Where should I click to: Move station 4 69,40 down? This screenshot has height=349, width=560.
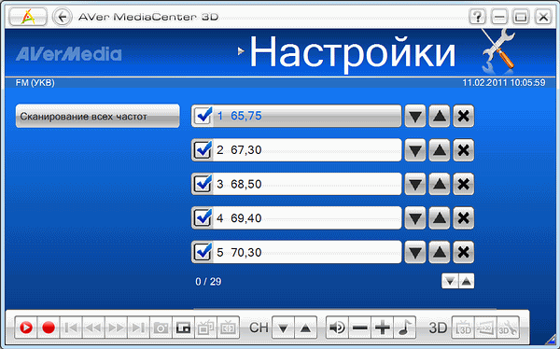pos(415,218)
